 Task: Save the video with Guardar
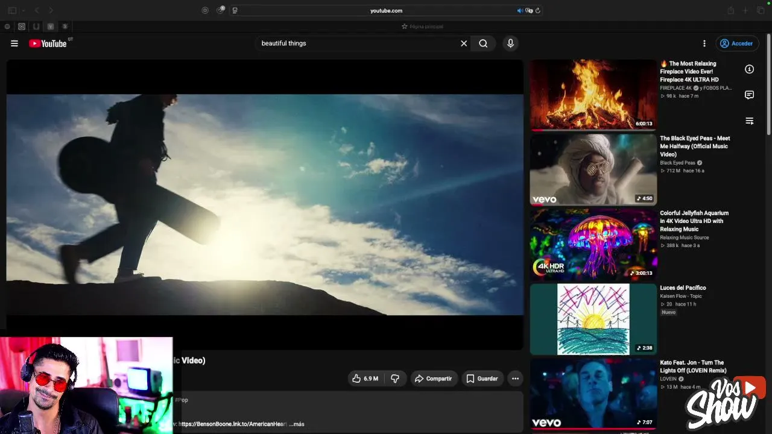tap(482, 379)
